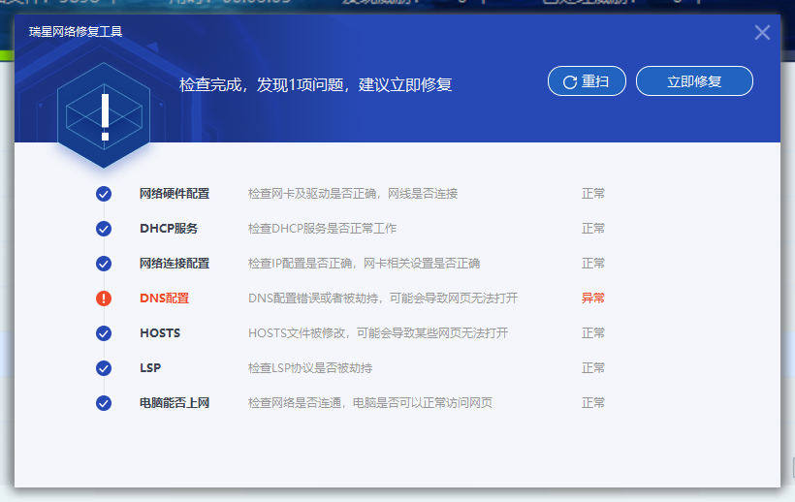The width and height of the screenshot is (795, 502).
Task: Click description DNS配置错误或者被劫持
Action: pyautogui.click(x=383, y=298)
